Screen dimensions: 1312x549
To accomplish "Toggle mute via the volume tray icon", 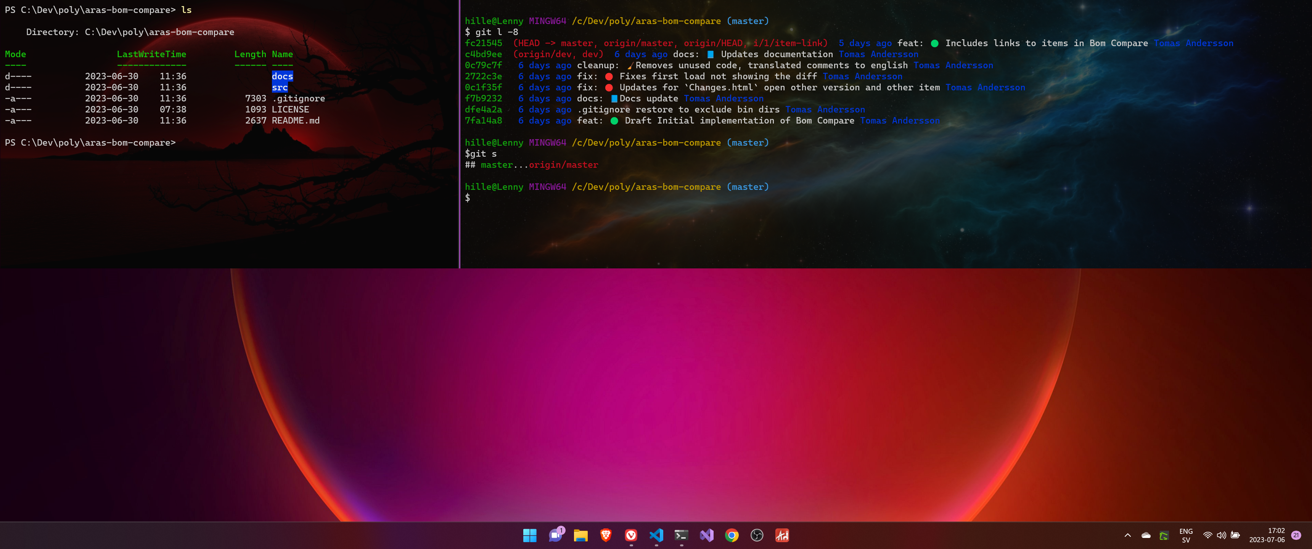I will [1222, 535].
